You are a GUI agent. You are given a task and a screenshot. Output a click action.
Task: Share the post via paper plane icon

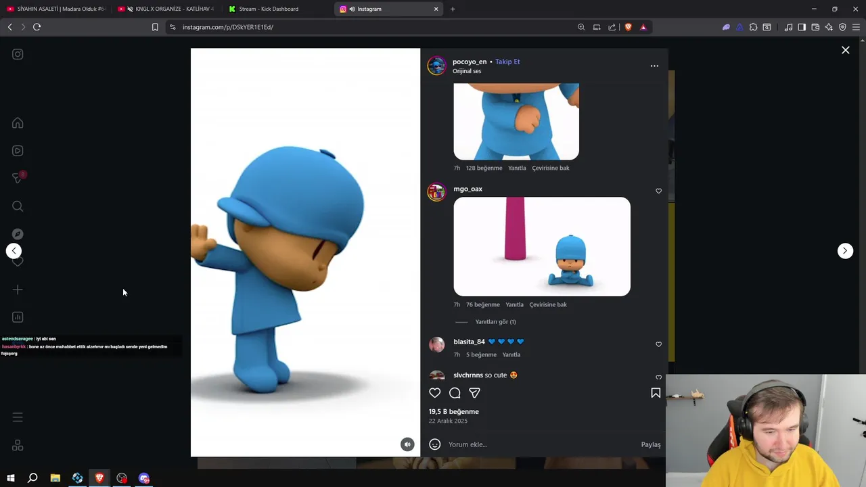click(x=475, y=393)
